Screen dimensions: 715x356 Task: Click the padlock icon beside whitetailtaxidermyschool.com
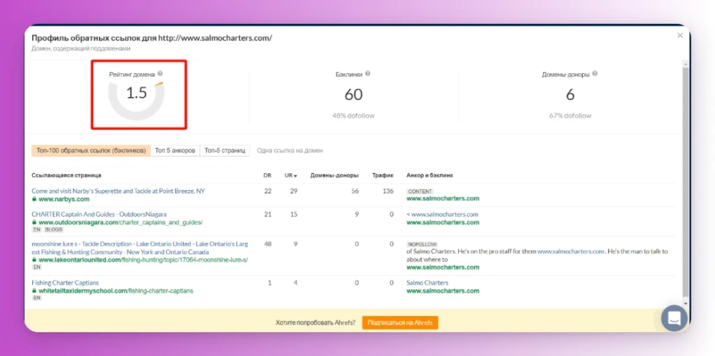pos(34,290)
